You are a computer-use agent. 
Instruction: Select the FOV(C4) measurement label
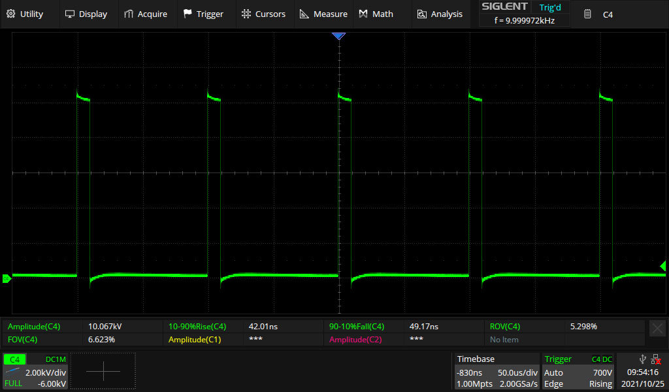click(22, 340)
